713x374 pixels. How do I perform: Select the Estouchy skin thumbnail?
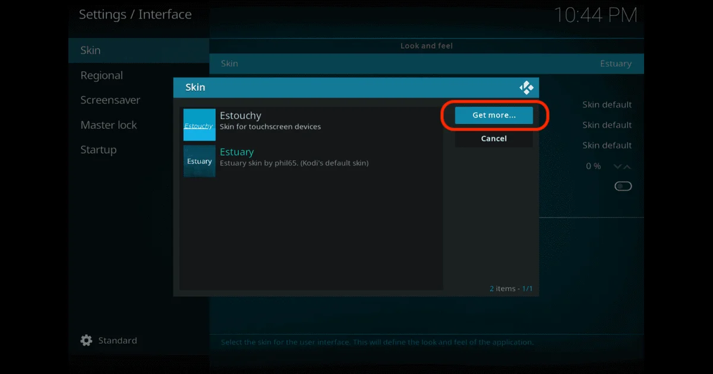point(199,125)
